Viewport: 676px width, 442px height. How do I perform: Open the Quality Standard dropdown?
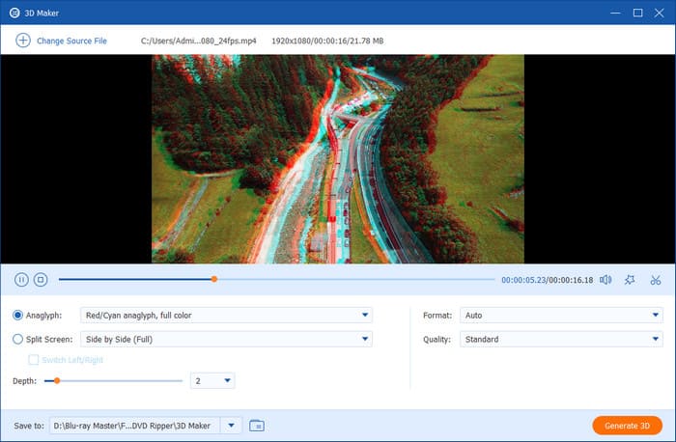(x=655, y=339)
